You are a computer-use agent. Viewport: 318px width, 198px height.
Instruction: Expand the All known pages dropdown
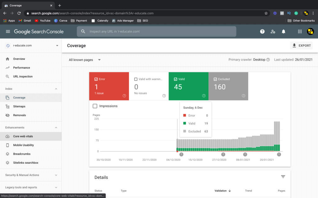[85, 60]
